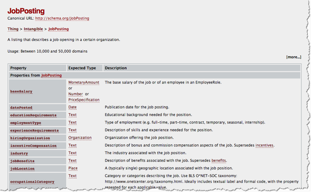Click the text 'Usage: Between 10,000 and 50,000 domains'
Image resolution: width=311 pixels, height=192 pixels.
pyautogui.click(x=47, y=51)
